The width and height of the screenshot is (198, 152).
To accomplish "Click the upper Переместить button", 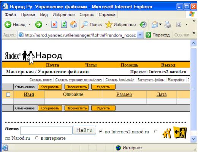I will 77,87.
